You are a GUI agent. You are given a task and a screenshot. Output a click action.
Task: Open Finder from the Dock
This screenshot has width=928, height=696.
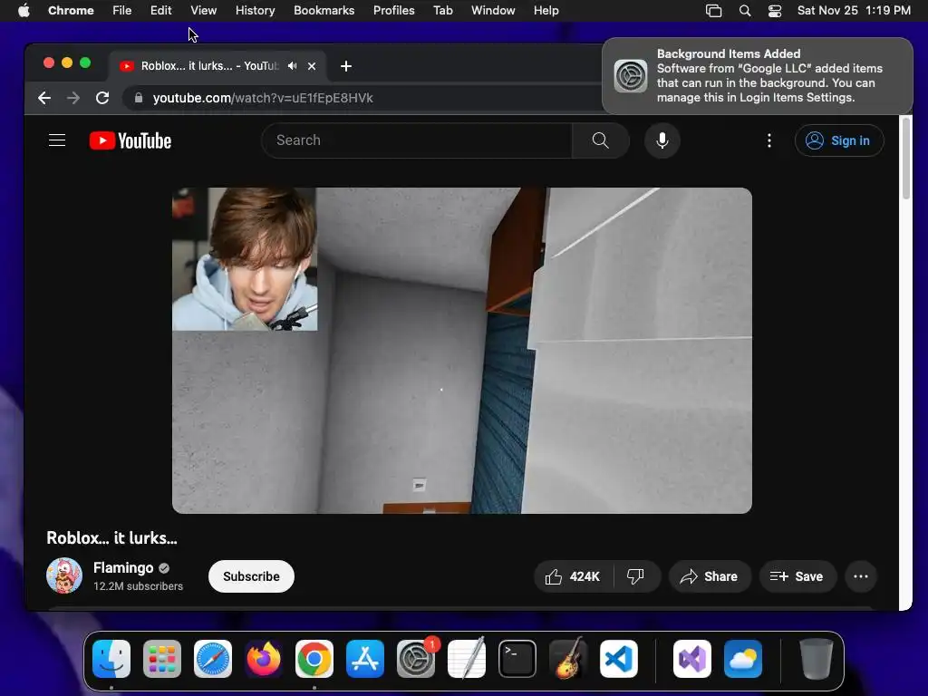[x=111, y=659]
